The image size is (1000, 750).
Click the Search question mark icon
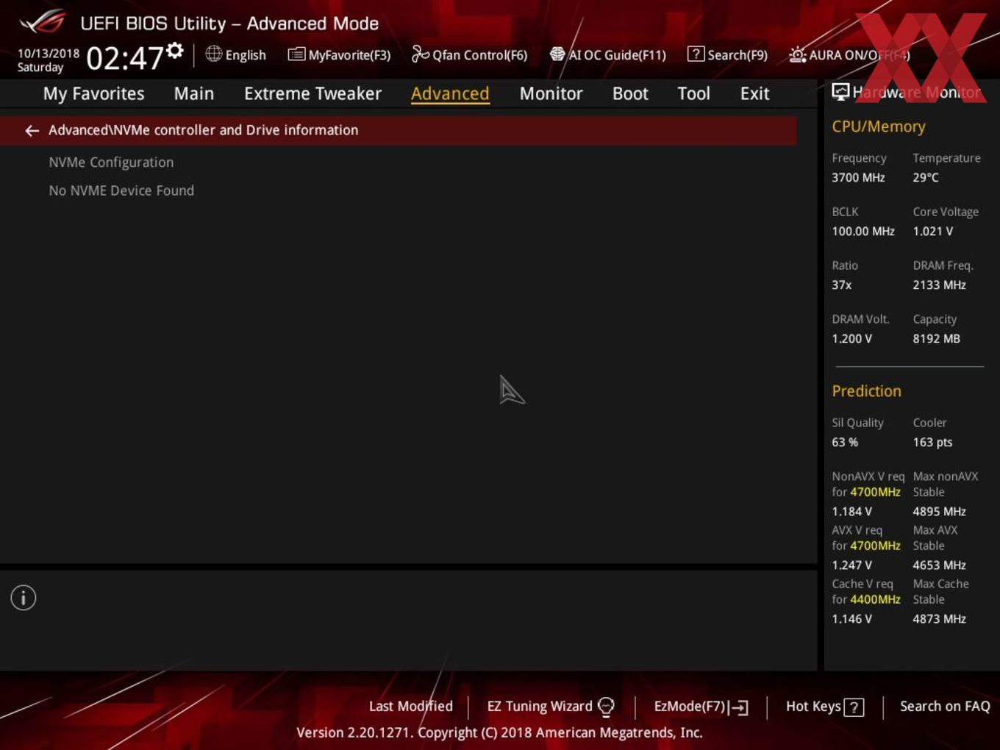[x=695, y=54]
